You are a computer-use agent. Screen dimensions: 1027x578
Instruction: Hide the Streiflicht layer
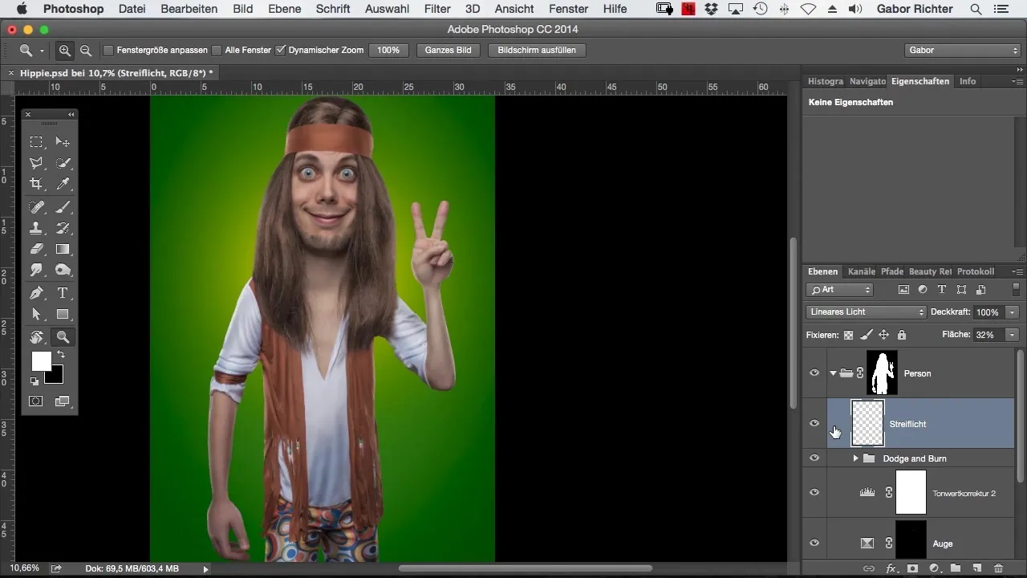pyautogui.click(x=814, y=423)
